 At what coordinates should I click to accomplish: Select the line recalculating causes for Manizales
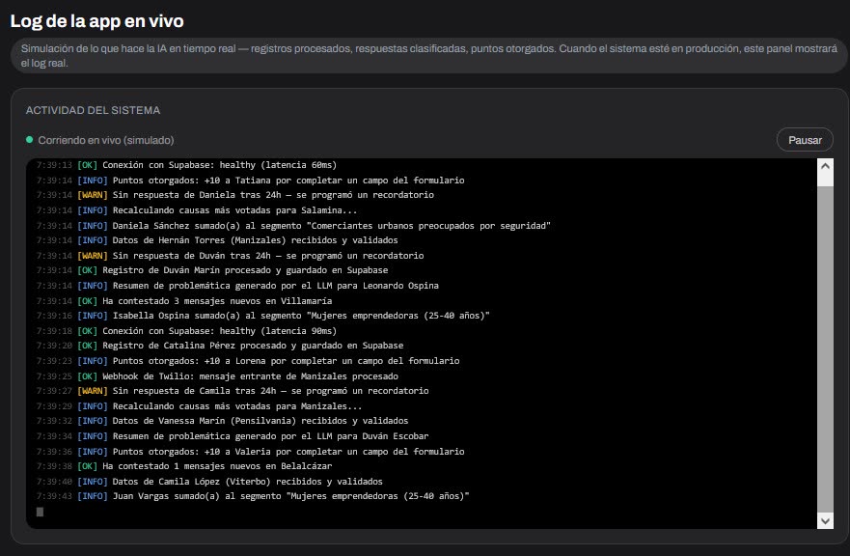coord(199,405)
